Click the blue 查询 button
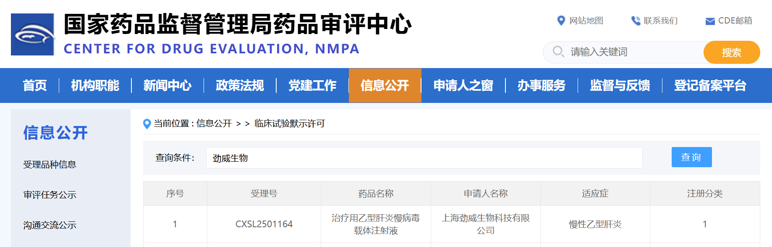772x247 pixels. [x=691, y=157]
